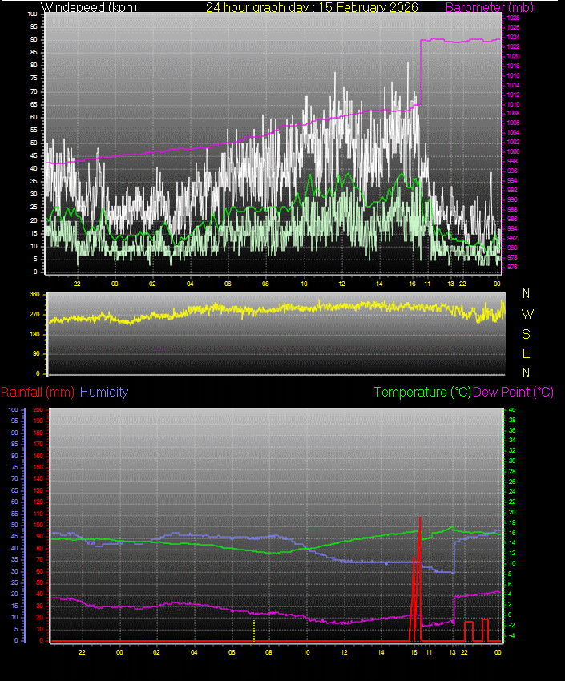Click the '270' wind direction axis value

pyautogui.click(x=34, y=314)
